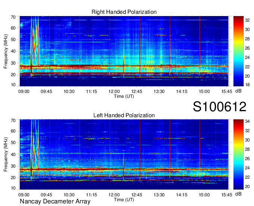Click "Frequency (MHz)" label of the lower plot
This screenshot has height=206, width=254.
click(x=6, y=154)
